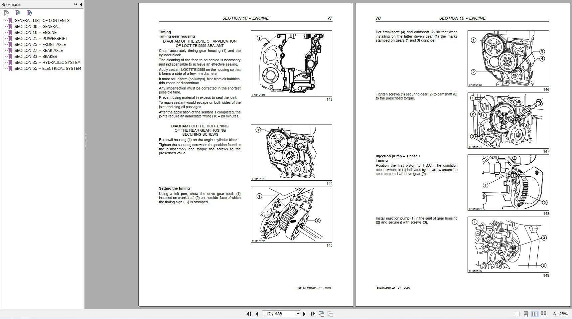Image resolution: width=572 pixels, height=319 pixels.
Task: Click drive gear figure 145
Action: 291,215
